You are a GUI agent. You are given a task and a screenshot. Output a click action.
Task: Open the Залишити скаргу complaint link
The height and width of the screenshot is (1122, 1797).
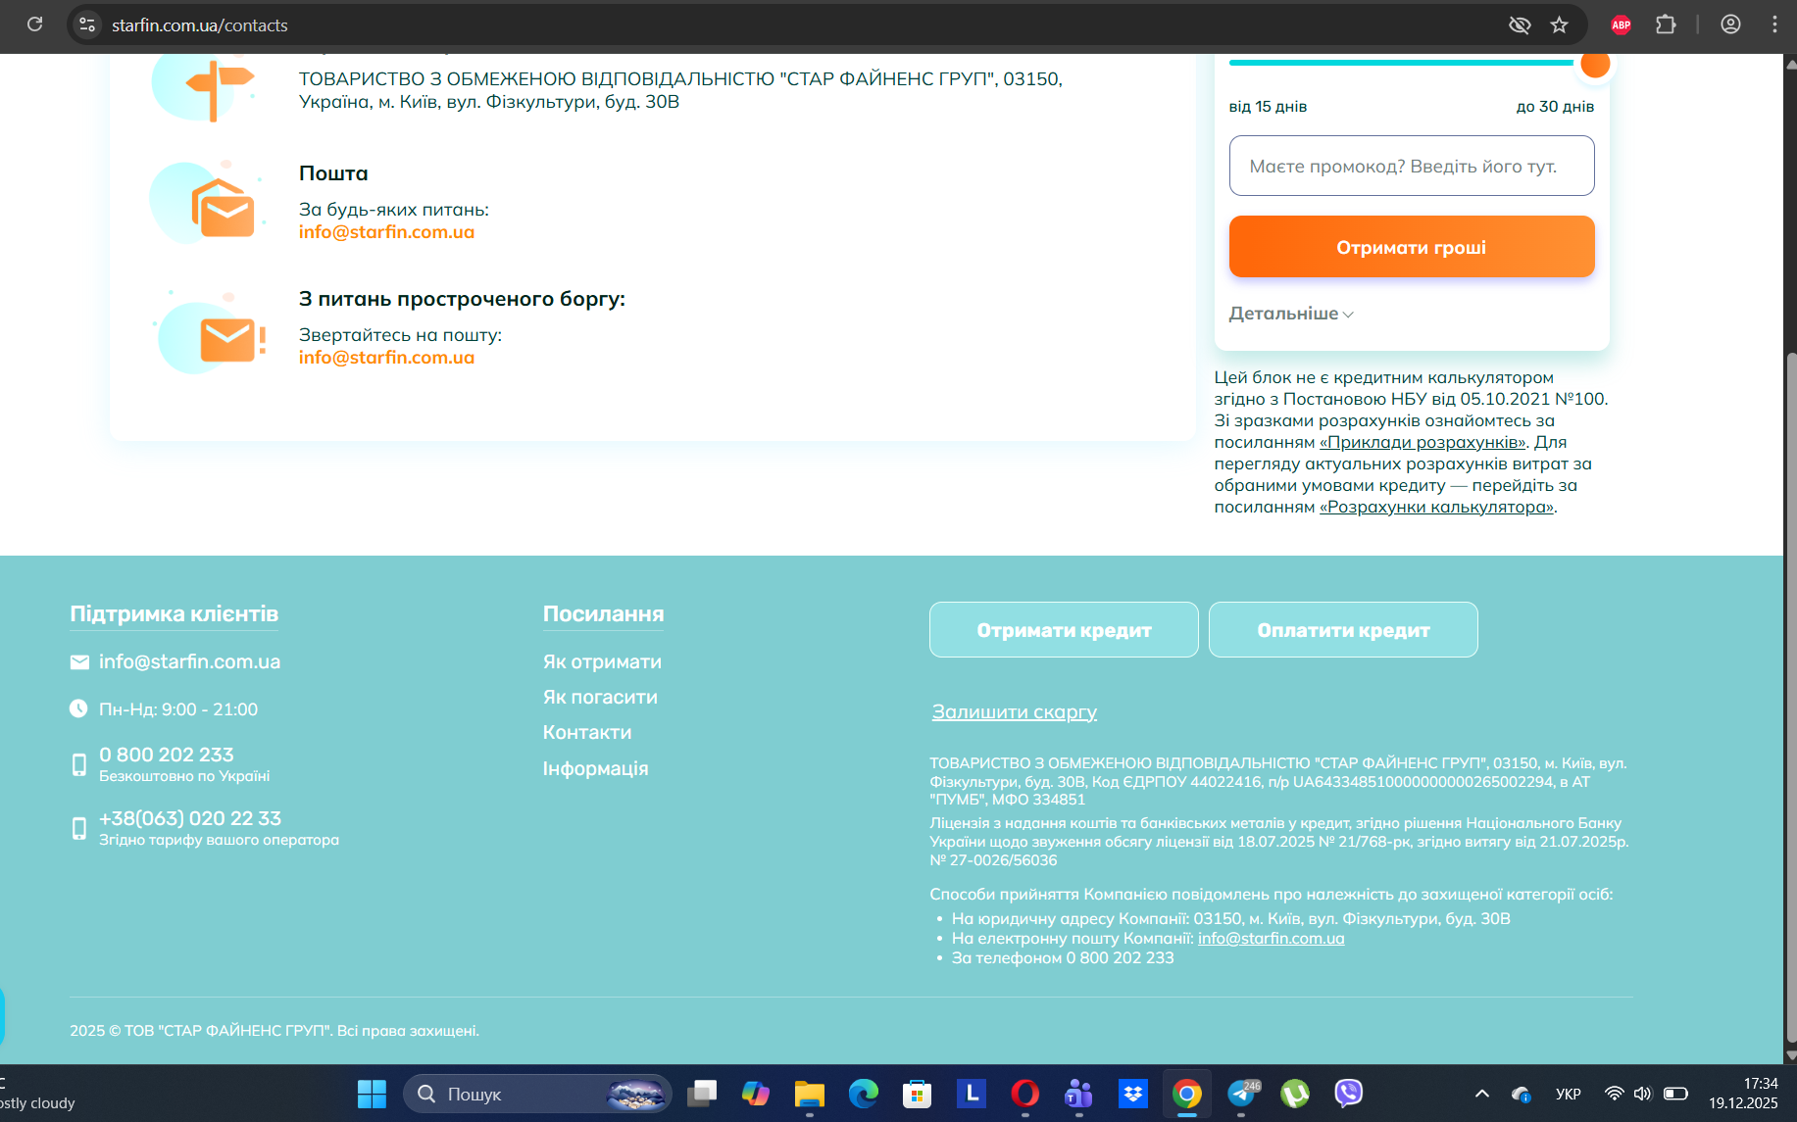point(1014,712)
